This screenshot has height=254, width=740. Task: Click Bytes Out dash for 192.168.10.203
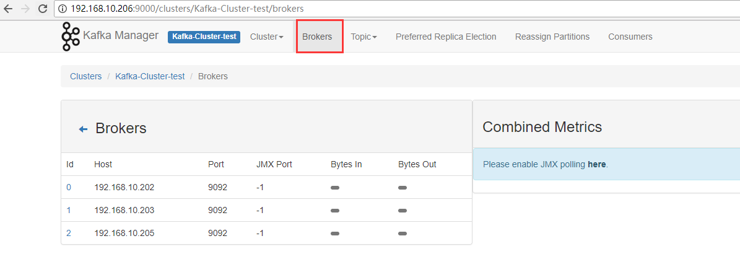pos(403,211)
